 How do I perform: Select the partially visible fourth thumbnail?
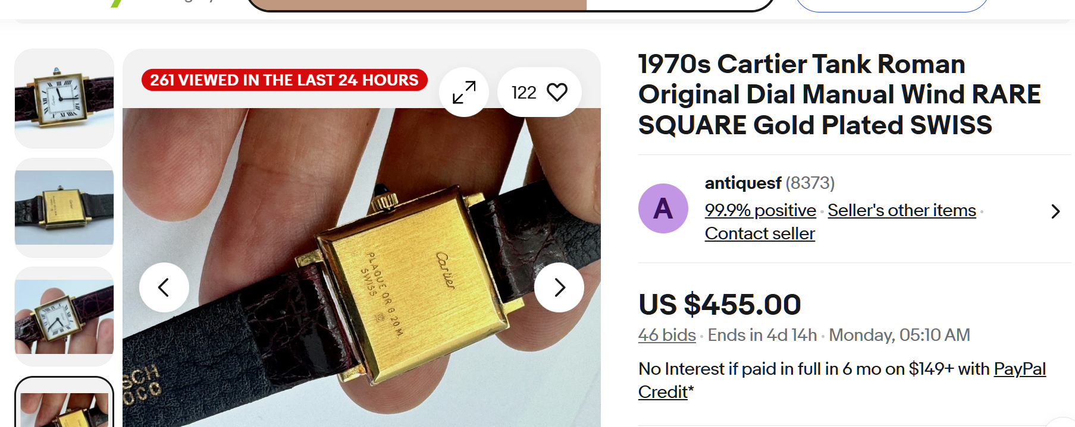pyautogui.click(x=64, y=407)
